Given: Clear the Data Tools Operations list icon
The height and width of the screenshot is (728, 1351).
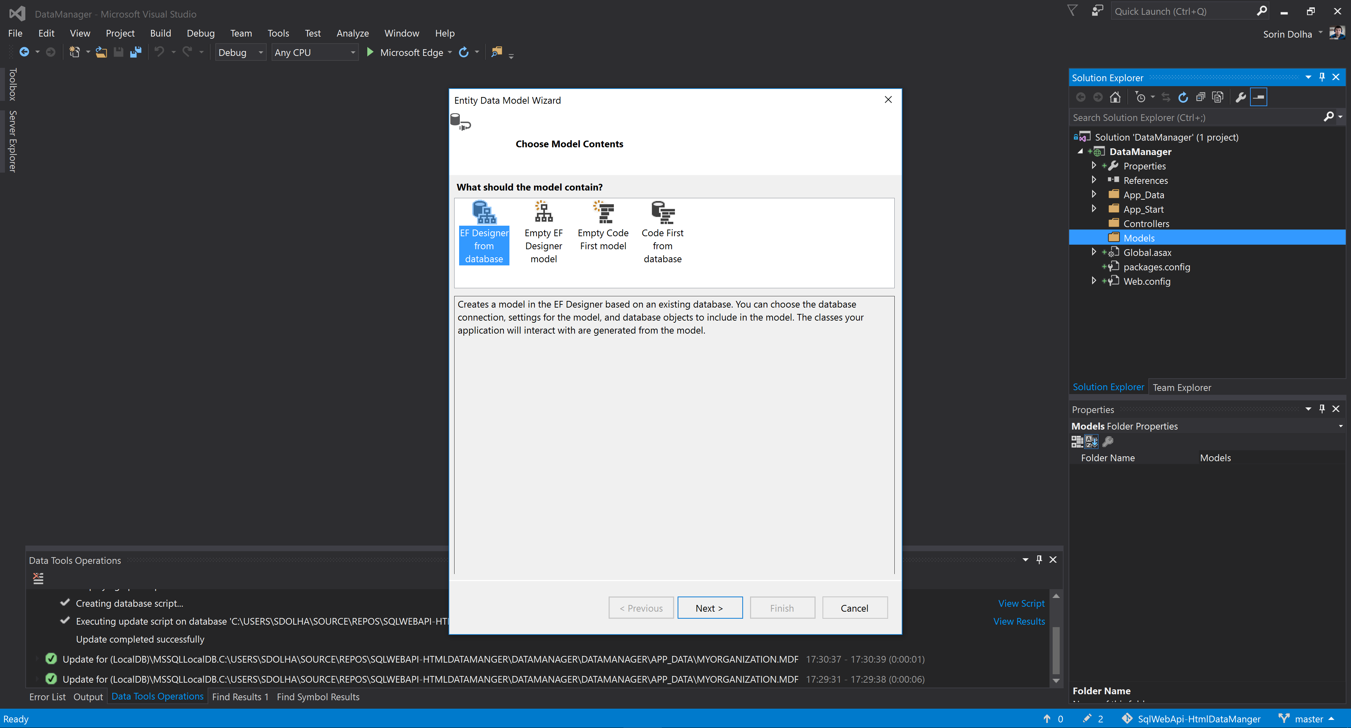Looking at the screenshot, I should point(38,579).
